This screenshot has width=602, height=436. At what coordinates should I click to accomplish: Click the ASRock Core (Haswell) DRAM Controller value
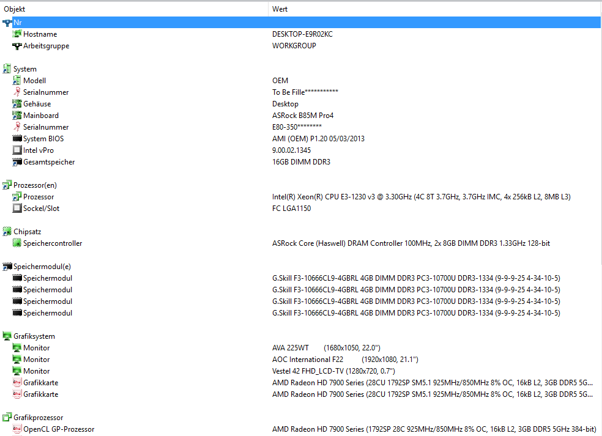coord(411,243)
